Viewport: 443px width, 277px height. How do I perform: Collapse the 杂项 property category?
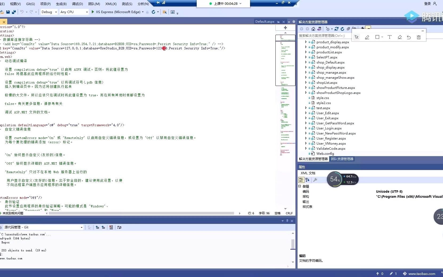coord(300,186)
